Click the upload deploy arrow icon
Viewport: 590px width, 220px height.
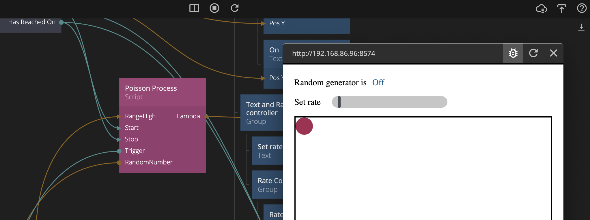[561, 9]
